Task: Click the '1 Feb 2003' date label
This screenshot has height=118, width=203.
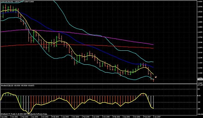Action: (x=24, y=117)
